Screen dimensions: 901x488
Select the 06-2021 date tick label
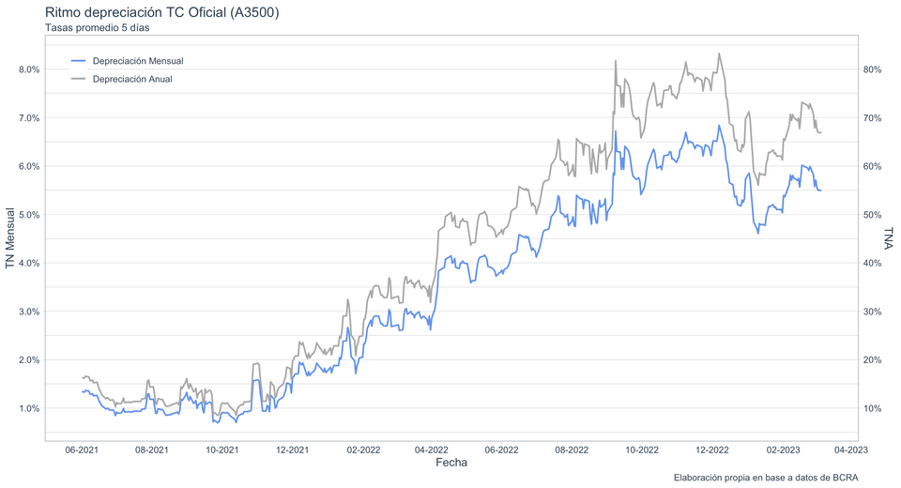(81, 450)
